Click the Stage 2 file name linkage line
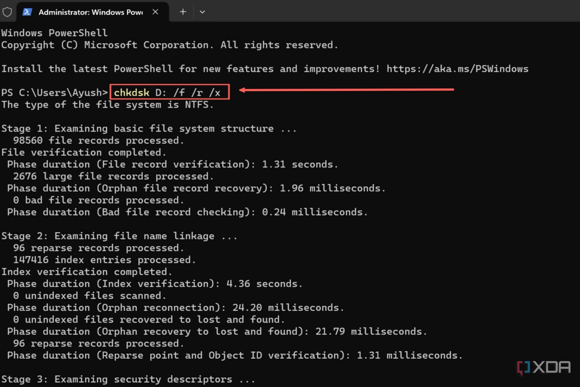This screenshot has width=580, height=387. (119, 236)
